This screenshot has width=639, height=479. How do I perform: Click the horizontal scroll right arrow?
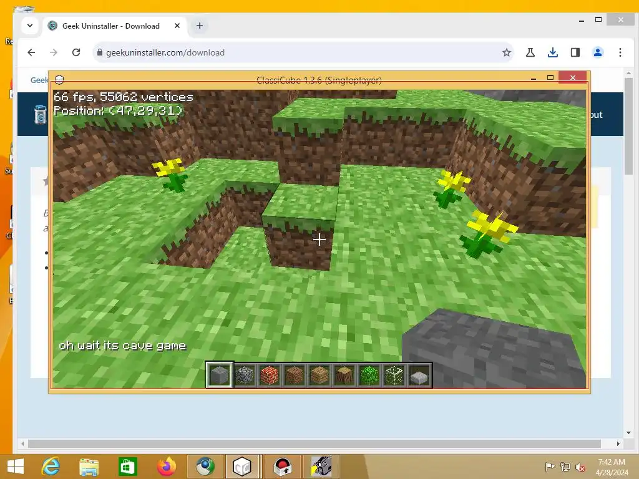pos(618,443)
